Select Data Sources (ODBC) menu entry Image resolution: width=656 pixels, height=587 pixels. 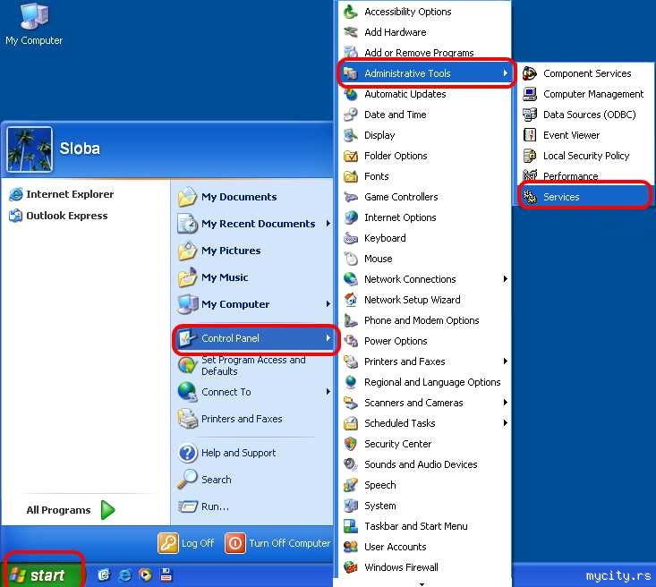pos(585,115)
